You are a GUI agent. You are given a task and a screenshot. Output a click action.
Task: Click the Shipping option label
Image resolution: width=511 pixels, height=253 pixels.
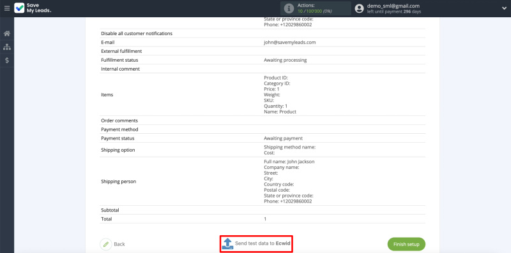coord(118,150)
